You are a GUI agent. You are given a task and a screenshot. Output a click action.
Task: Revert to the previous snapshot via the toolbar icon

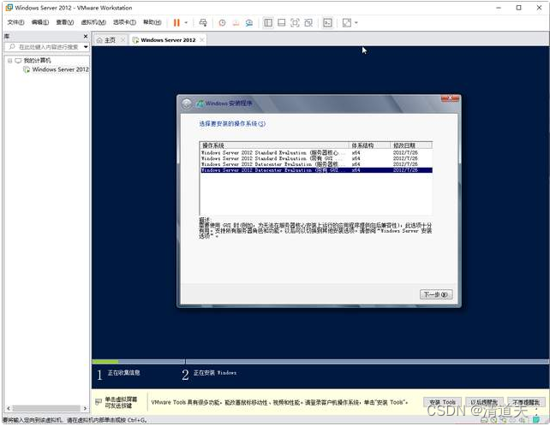pyautogui.click(x=236, y=23)
